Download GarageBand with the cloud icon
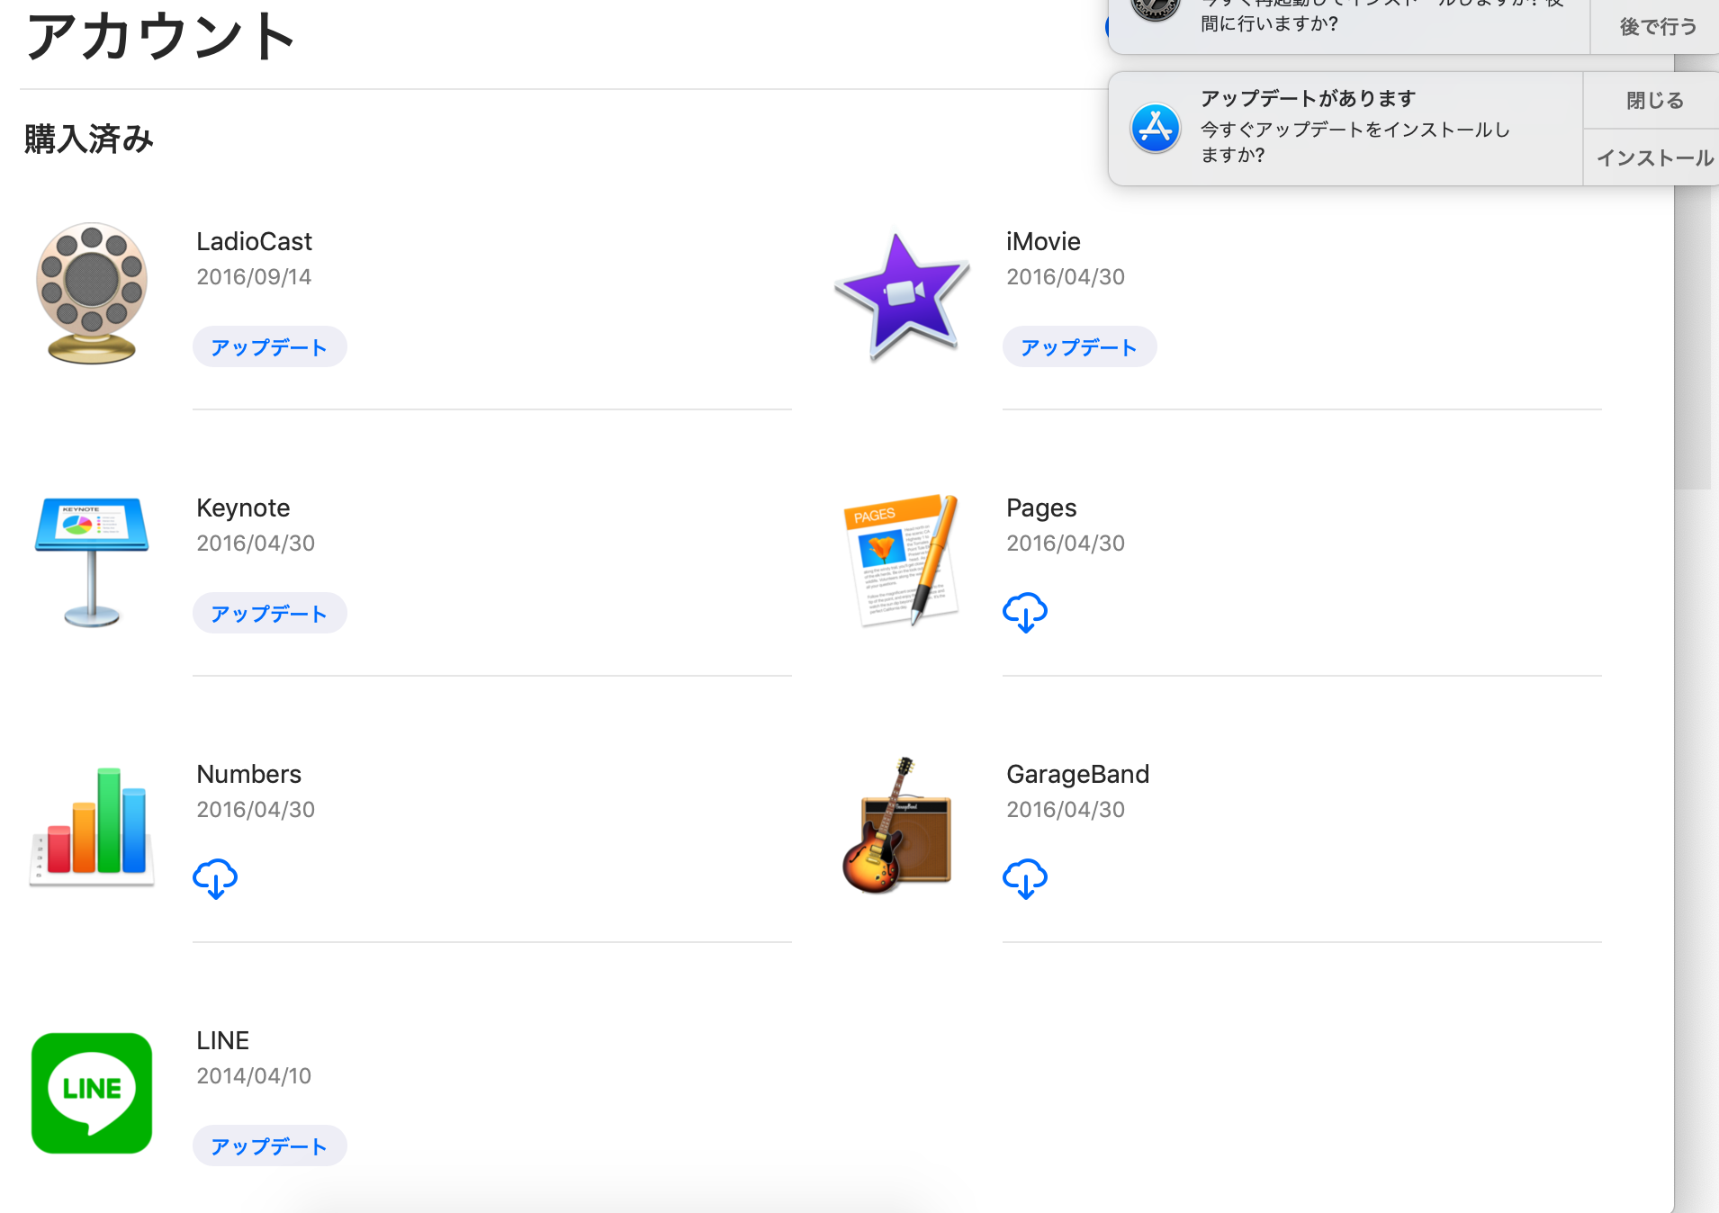The height and width of the screenshot is (1213, 1719). point(1024,879)
